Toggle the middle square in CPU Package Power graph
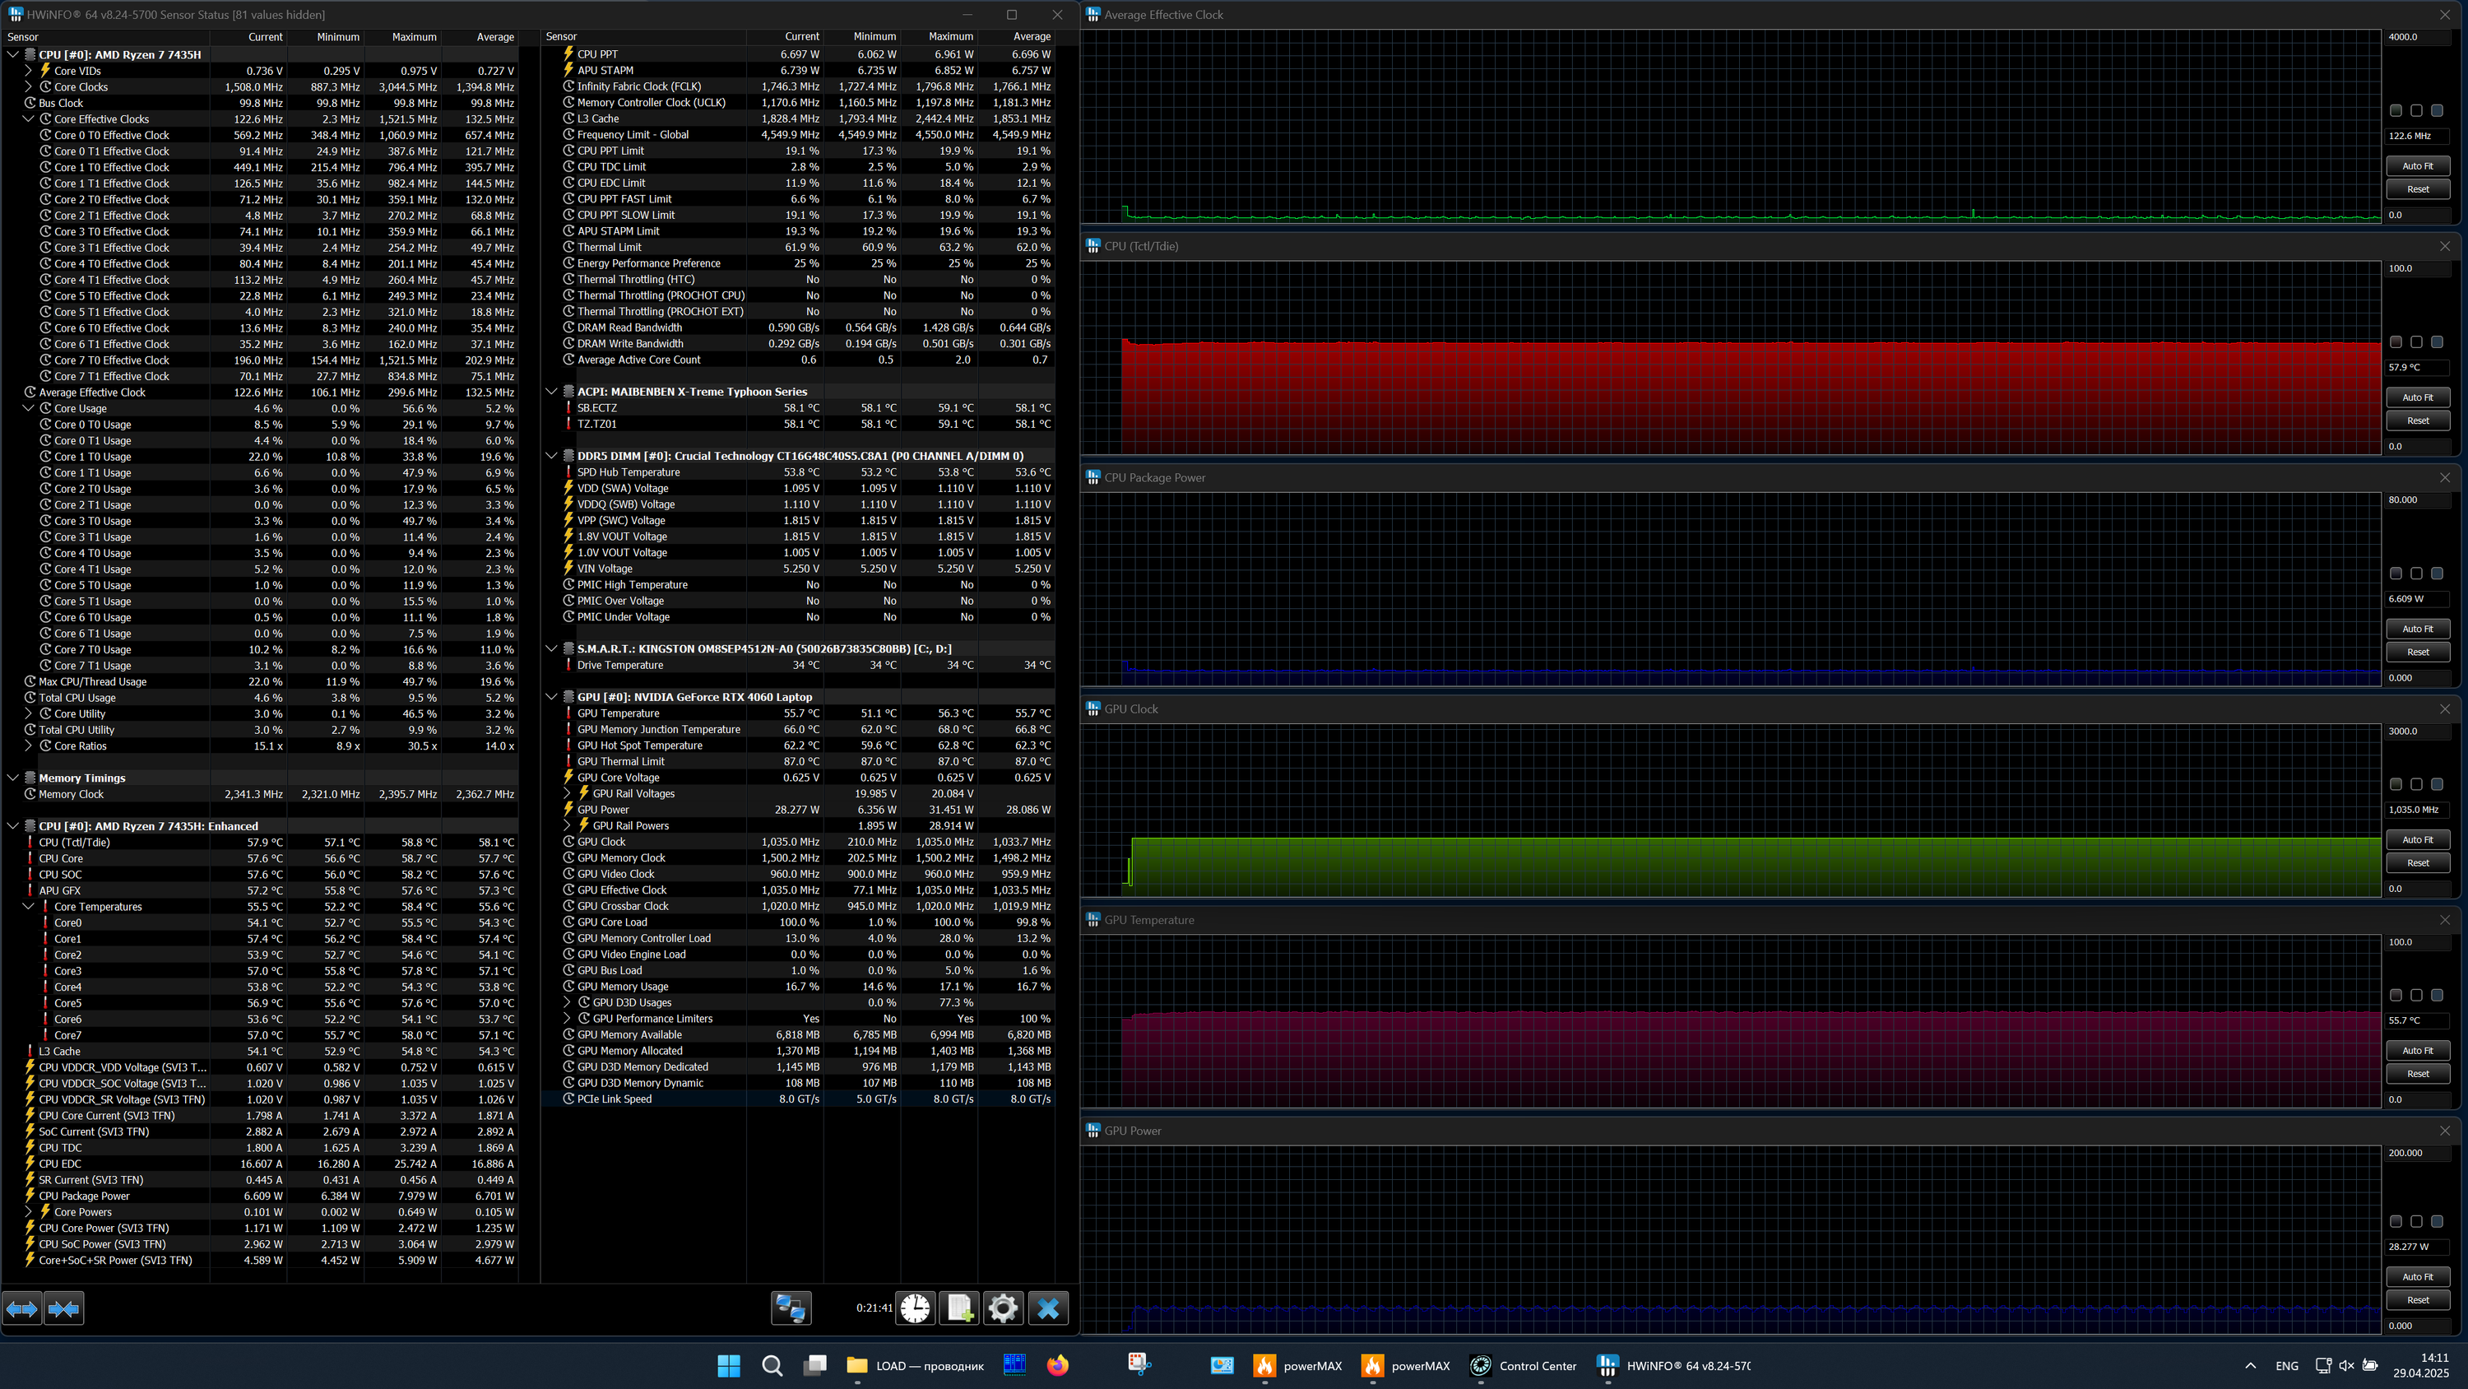Screen dimensions: 2468x1389 click(x=2416, y=574)
